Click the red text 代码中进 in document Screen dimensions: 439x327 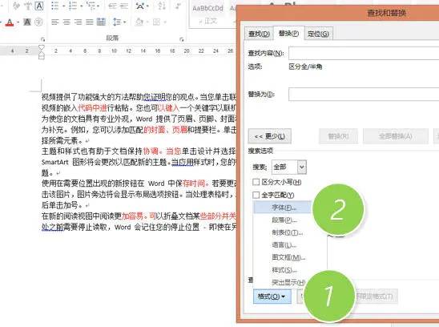click(x=92, y=108)
